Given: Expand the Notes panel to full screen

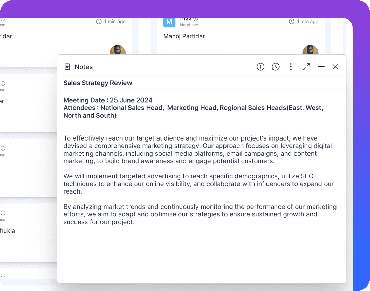Looking at the screenshot, I should pyautogui.click(x=306, y=67).
